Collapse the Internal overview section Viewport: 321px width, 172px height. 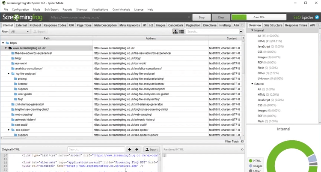(x=252, y=30)
